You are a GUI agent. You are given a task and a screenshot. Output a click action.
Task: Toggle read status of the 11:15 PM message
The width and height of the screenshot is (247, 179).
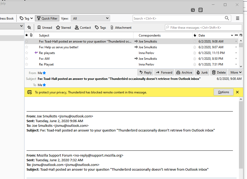(x=236, y=53)
